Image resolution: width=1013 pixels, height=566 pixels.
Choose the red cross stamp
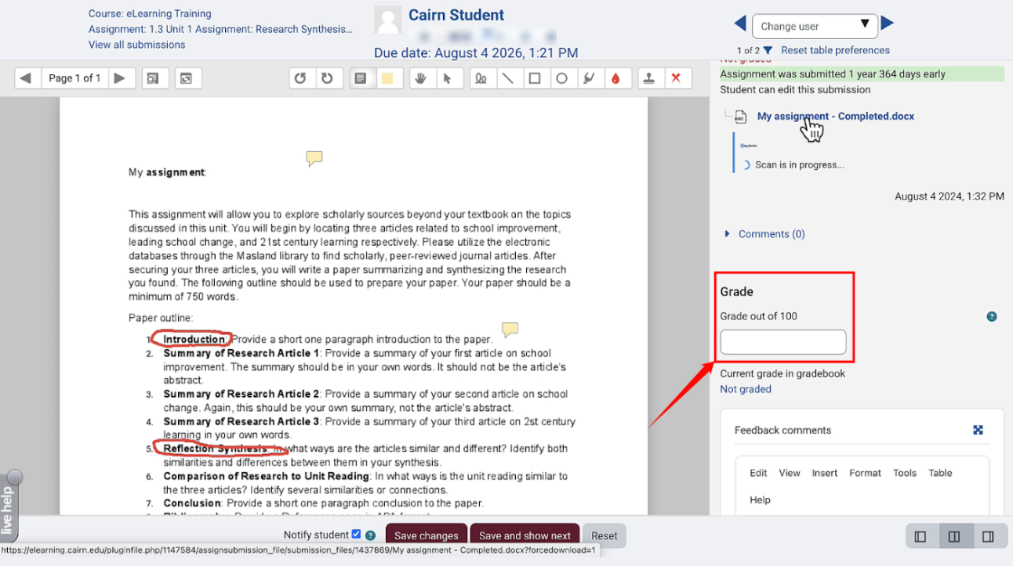[676, 78]
